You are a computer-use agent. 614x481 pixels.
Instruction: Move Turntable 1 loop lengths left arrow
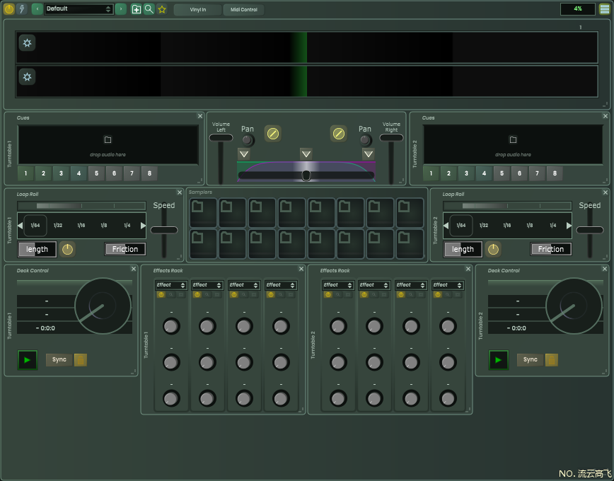pyautogui.click(x=20, y=226)
